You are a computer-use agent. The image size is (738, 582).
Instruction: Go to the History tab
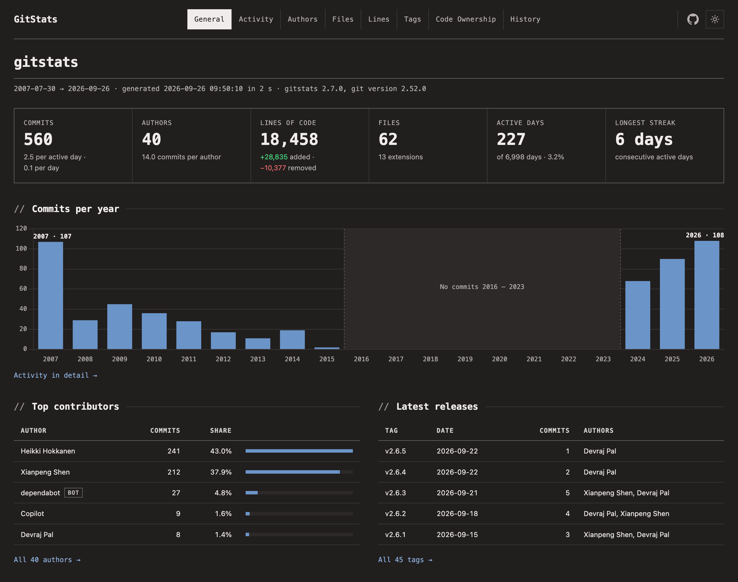(525, 19)
